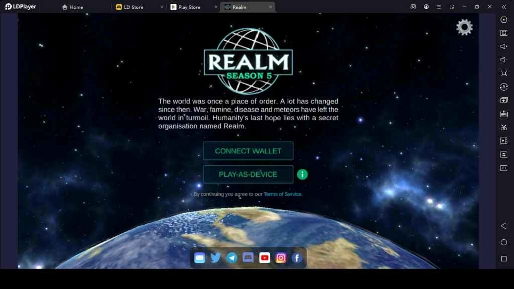Collapse the right sidebar with double chevron
514x289 pixels.
504,7
